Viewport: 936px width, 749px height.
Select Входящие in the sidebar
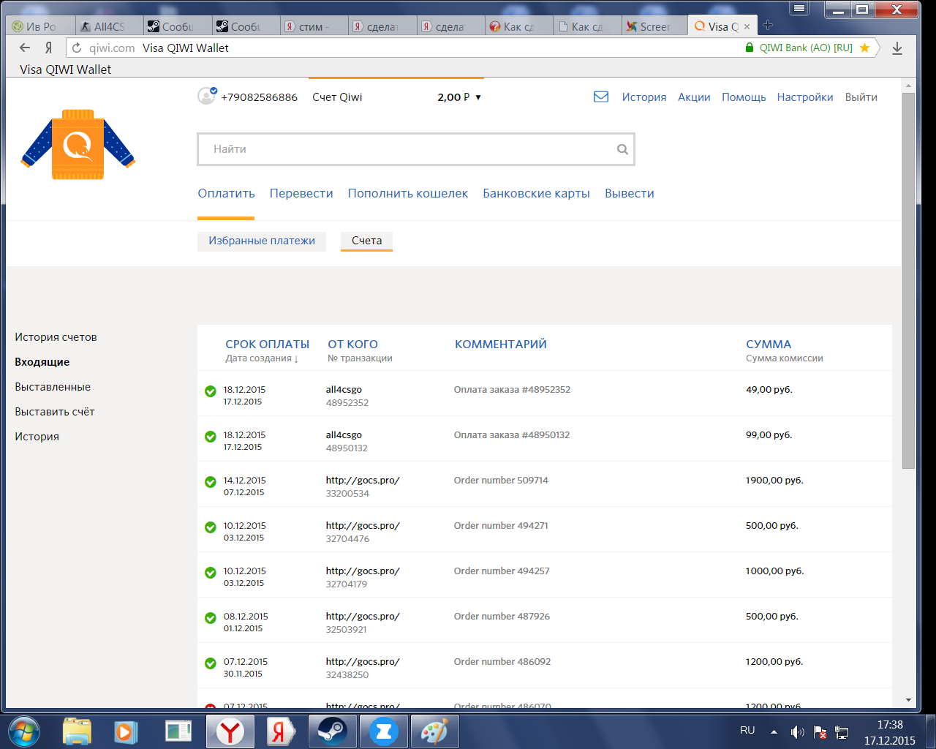click(x=42, y=362)
